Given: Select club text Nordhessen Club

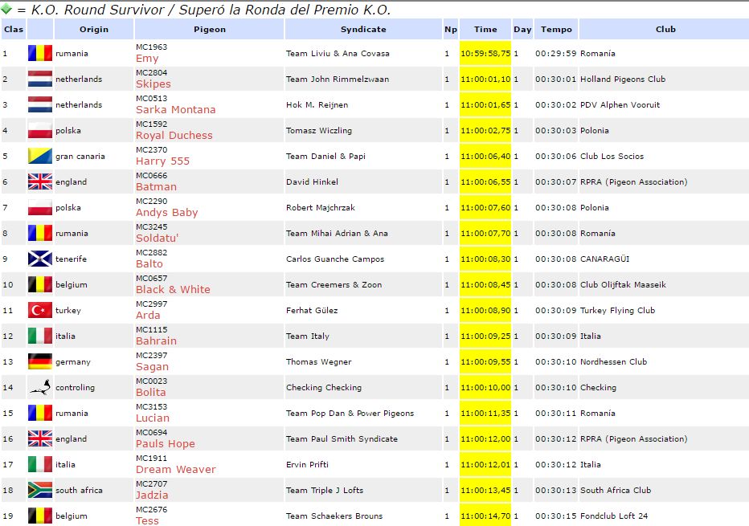Looking at the screenshot, I should (x=614, y=362).
